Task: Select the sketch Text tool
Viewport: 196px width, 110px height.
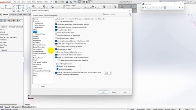Action: point(27,8)
